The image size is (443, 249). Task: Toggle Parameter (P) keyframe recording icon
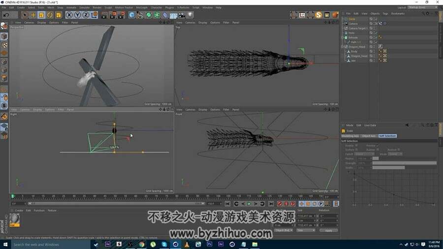pos(321,204)
